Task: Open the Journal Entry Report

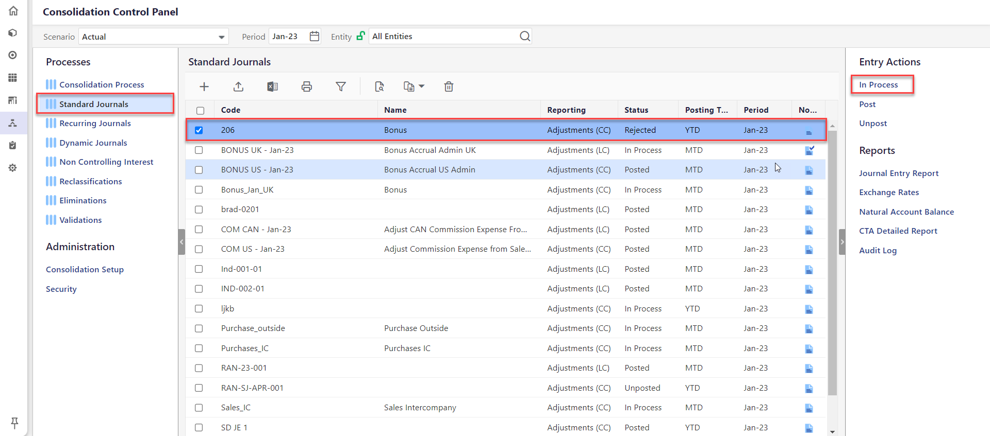Action: point(899,173)
